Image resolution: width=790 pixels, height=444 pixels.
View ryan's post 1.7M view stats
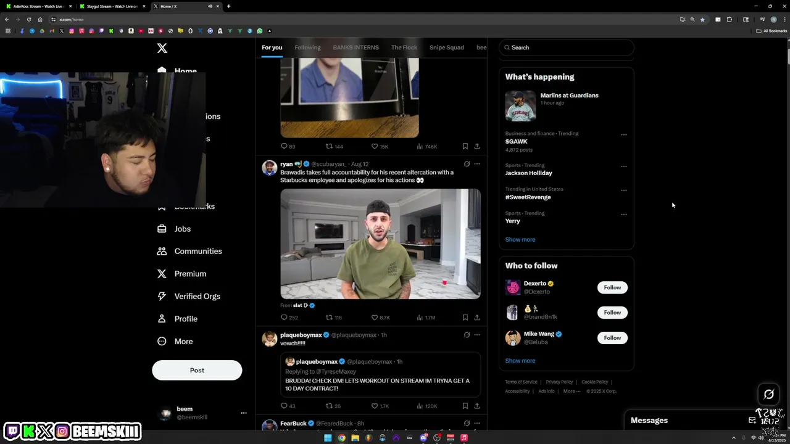point(426,318)
